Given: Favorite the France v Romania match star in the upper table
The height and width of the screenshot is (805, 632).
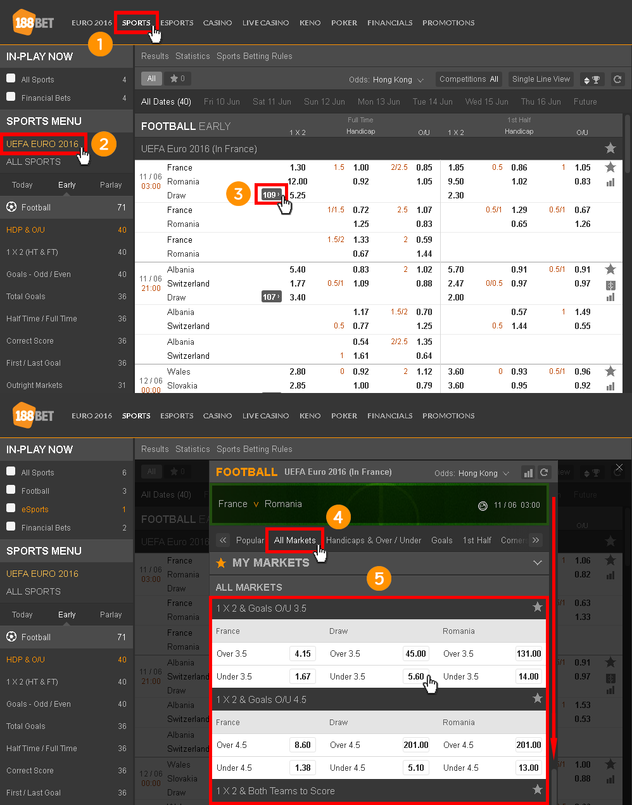Looking at the screenshot, I should pyautogui.click(x=610, y=167).
